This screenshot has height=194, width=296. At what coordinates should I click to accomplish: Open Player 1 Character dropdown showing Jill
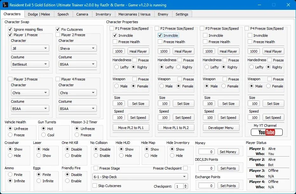point(30,48)
